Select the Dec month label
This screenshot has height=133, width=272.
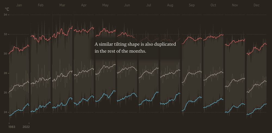pyautogui.click(x=256, y=5)
